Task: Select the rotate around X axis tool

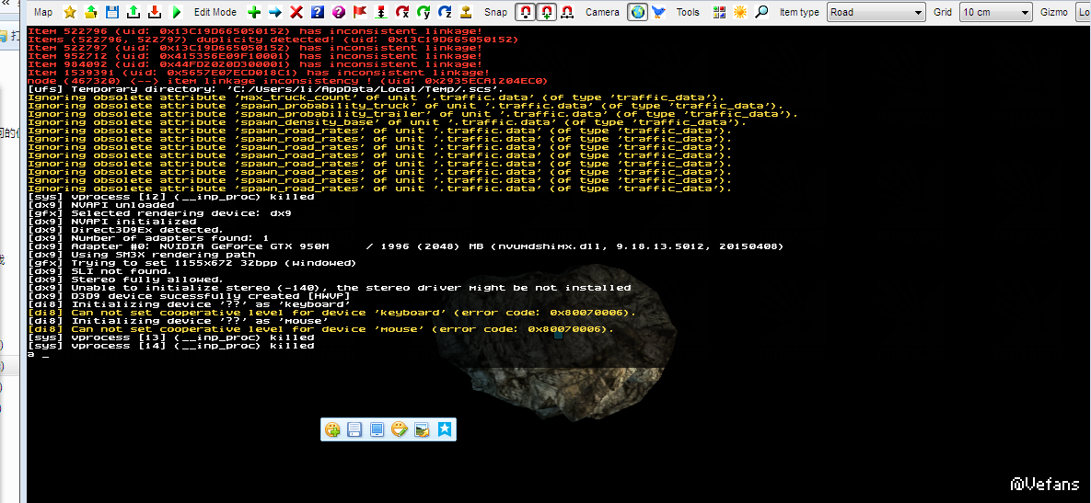Action: click(x=402, y=12)
